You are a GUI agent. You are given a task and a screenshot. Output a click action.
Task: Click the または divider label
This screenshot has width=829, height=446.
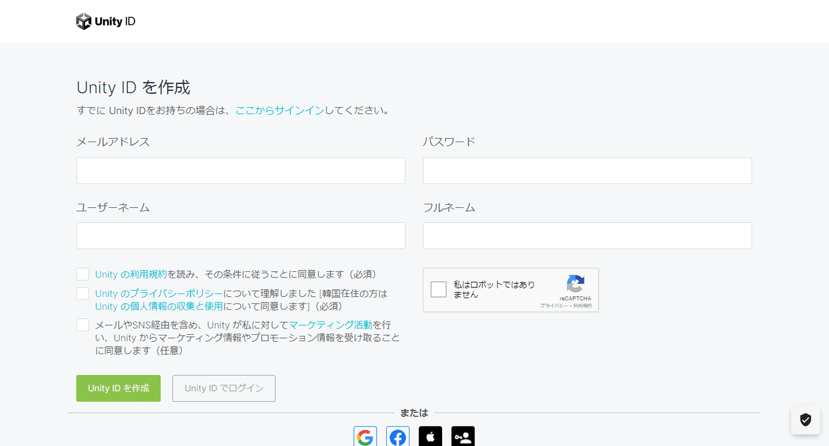(414, 413)
